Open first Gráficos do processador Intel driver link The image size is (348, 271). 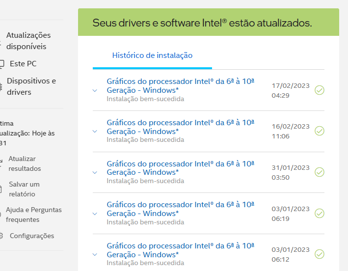[x=181, y=86]
